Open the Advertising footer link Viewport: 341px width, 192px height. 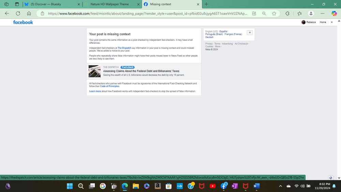[227, 44]
